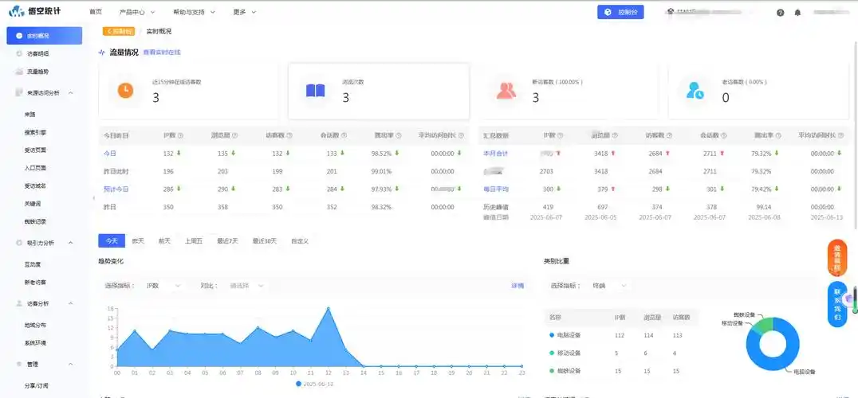Click the blue 控制台 button in header
858x398 pixels.
pos(620,12)
